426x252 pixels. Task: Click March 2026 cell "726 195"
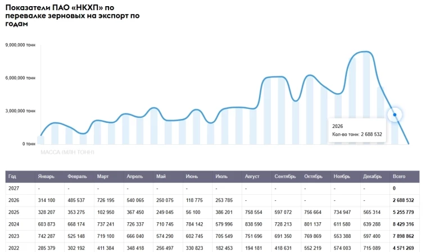106,200
